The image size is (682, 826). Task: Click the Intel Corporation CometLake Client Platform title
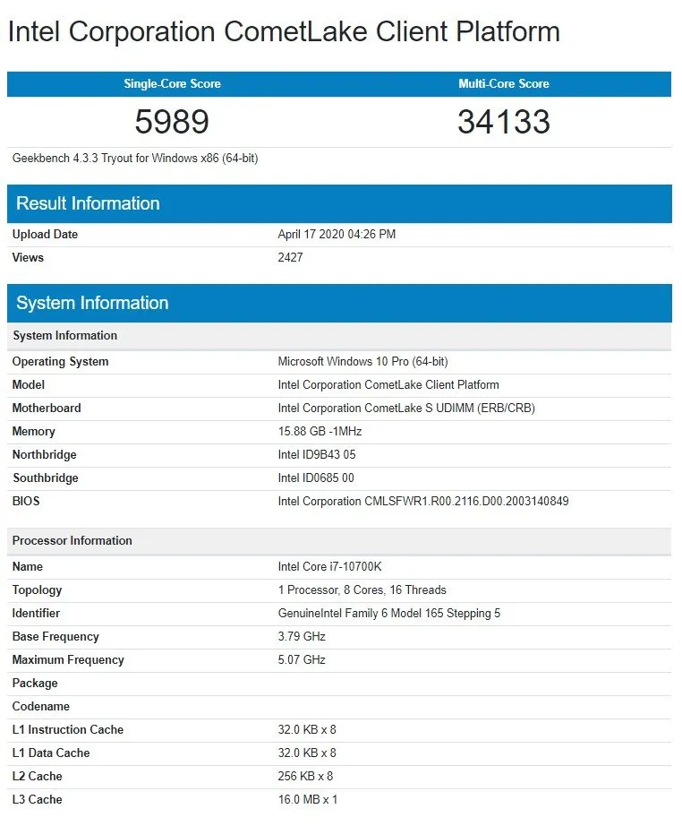click(284, 32)
